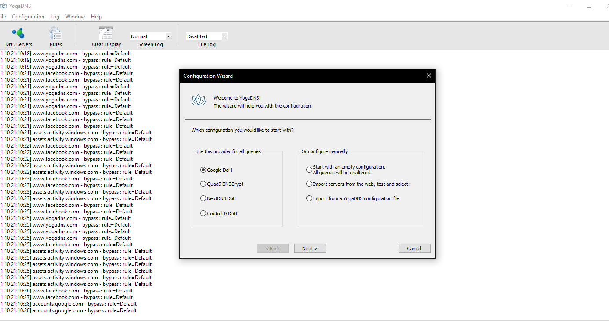Open the Configuration menu
609x321 pixels.
pos(28,17)
